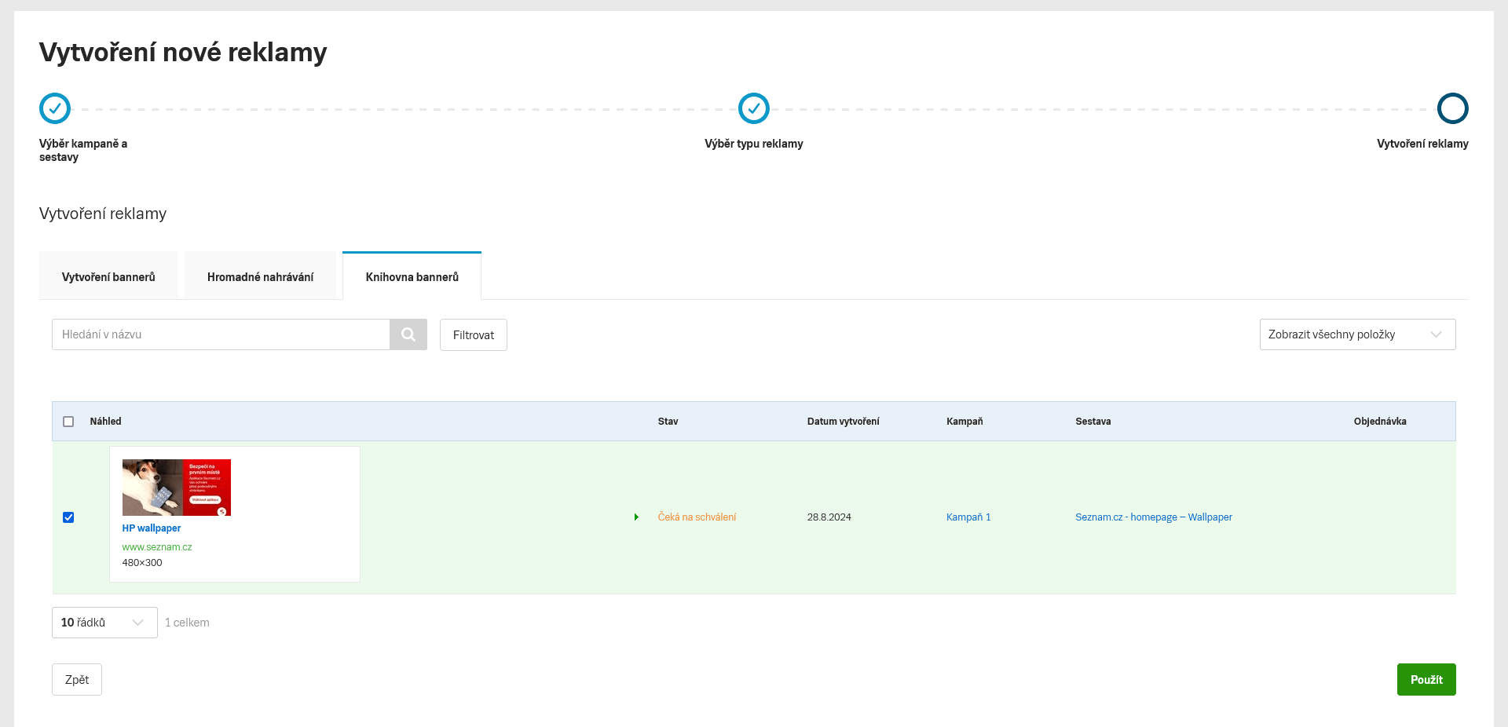
Task: Expand the '10 řádků' rows dropdown
Action: (104, 623)
